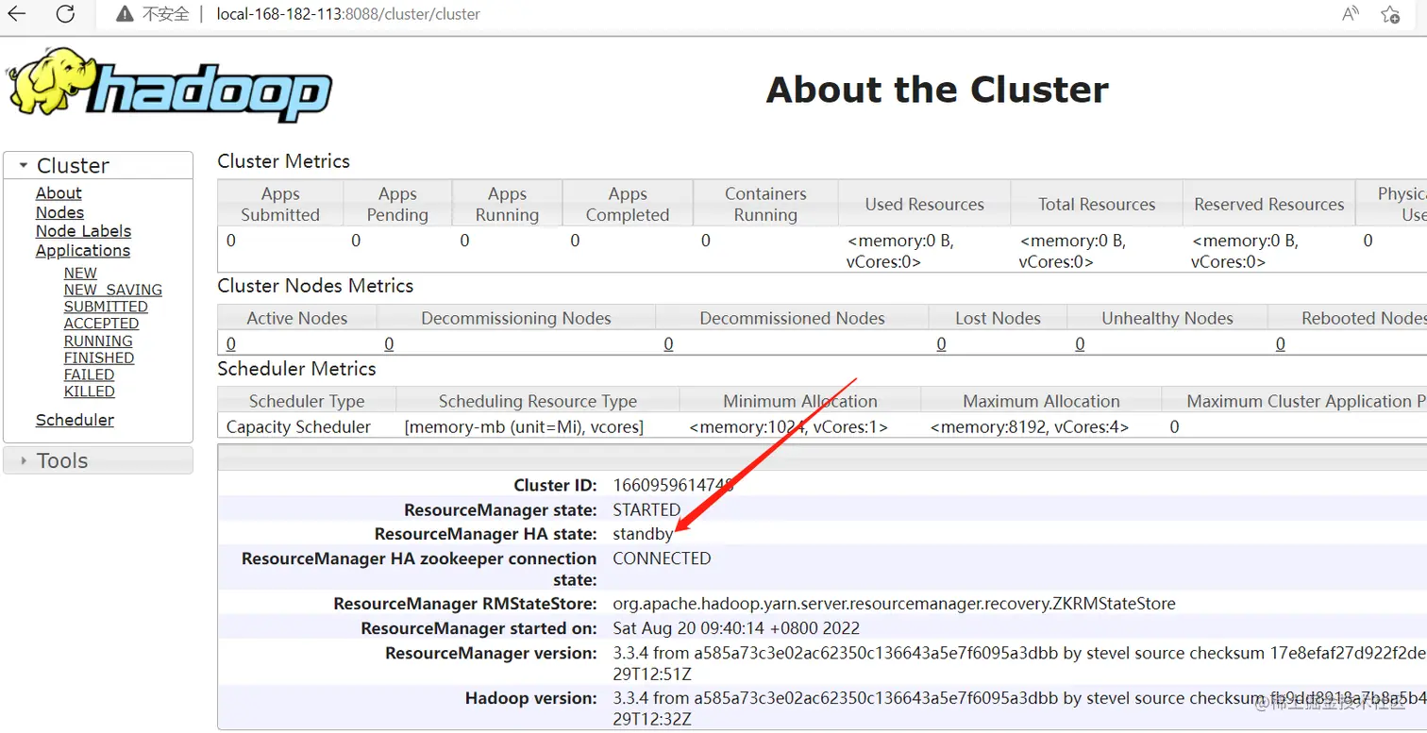Reload the page with refresh icon
This screenshot has height=733, width=1427.
coord(65,14)
